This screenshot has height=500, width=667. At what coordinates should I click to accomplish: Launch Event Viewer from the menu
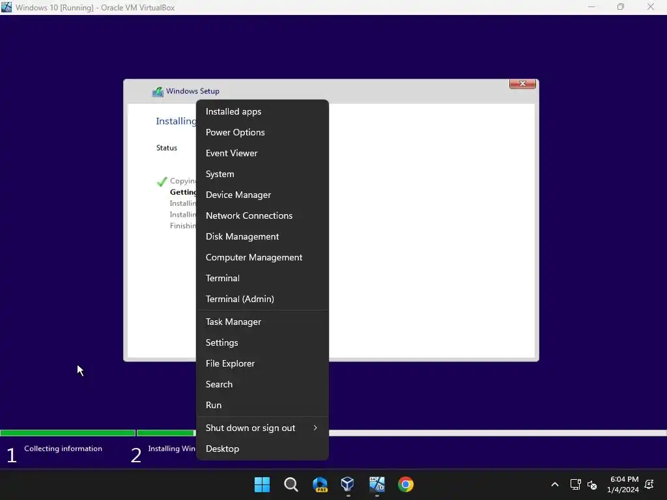point(263,154)
